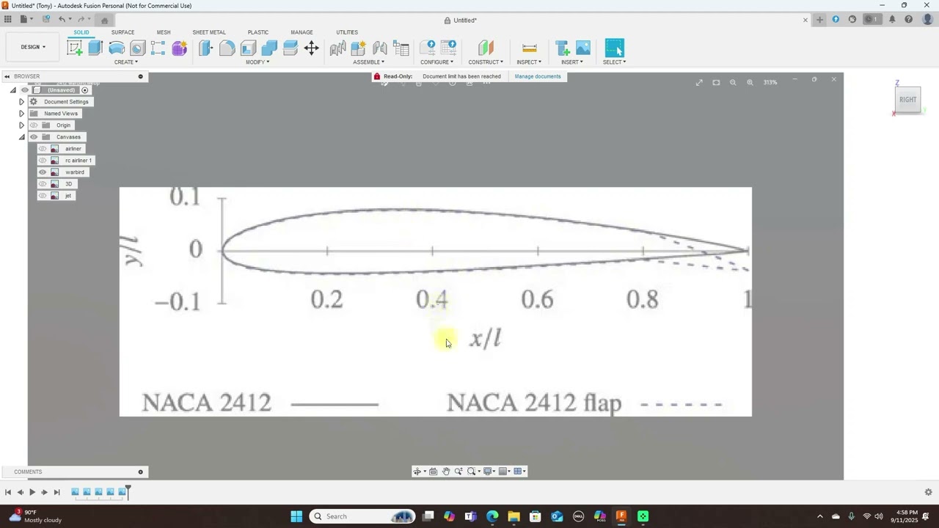Image resolution: width=939 pixels, height=528 pixels.
Task: Open File Explorer from the taskbar
Action: point(514,516)
